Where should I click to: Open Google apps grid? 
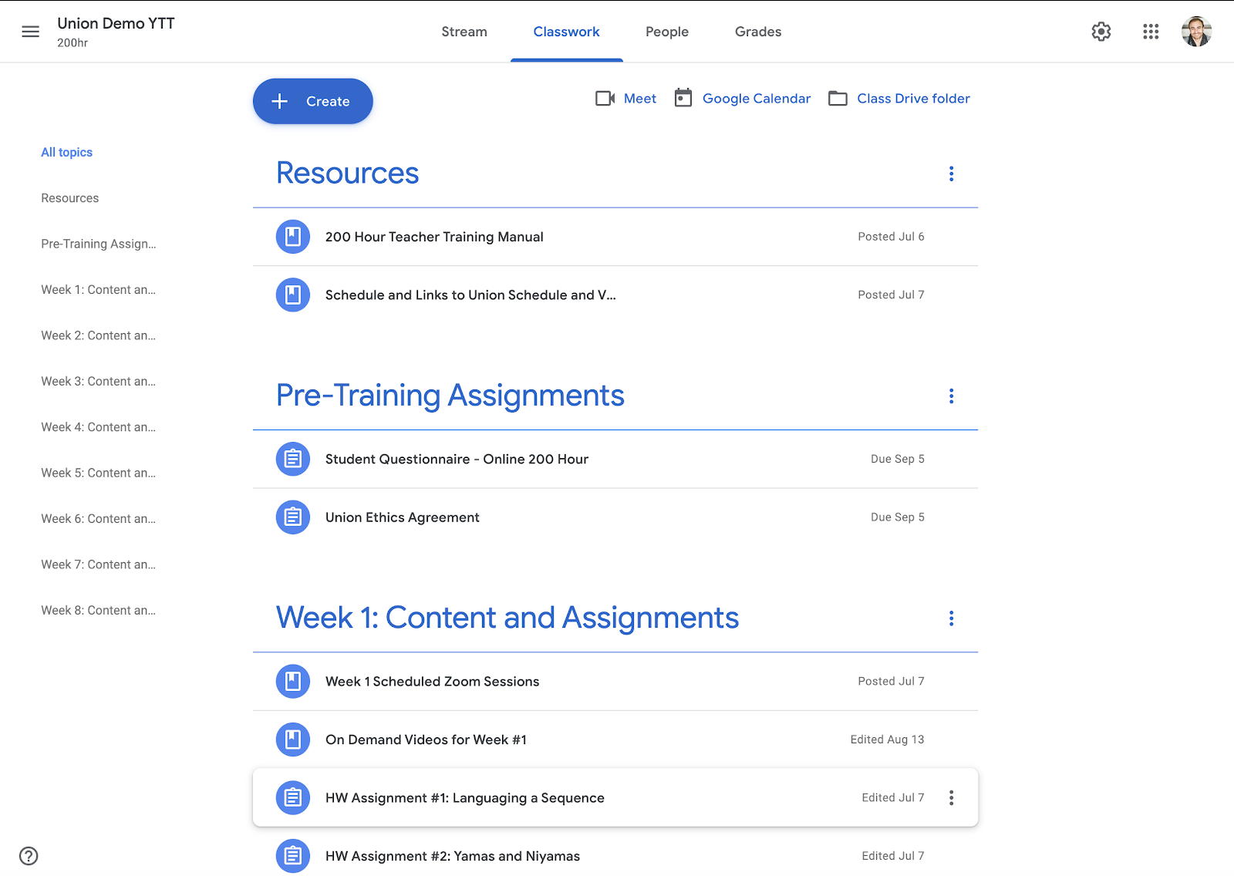1151,32
